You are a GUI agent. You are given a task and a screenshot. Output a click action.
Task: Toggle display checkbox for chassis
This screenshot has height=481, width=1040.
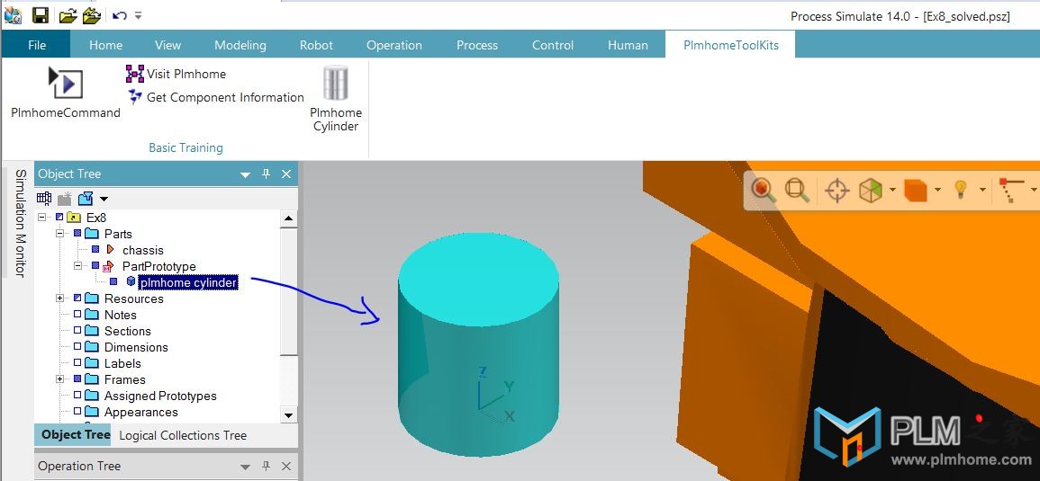coord(95,250)
